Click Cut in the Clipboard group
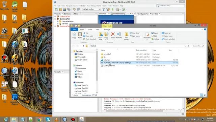This screenshot has height=122, width=216. pos(86,33)
